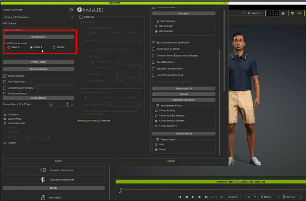
Task: Toggle the Realtime button in player
Action: 233,197
